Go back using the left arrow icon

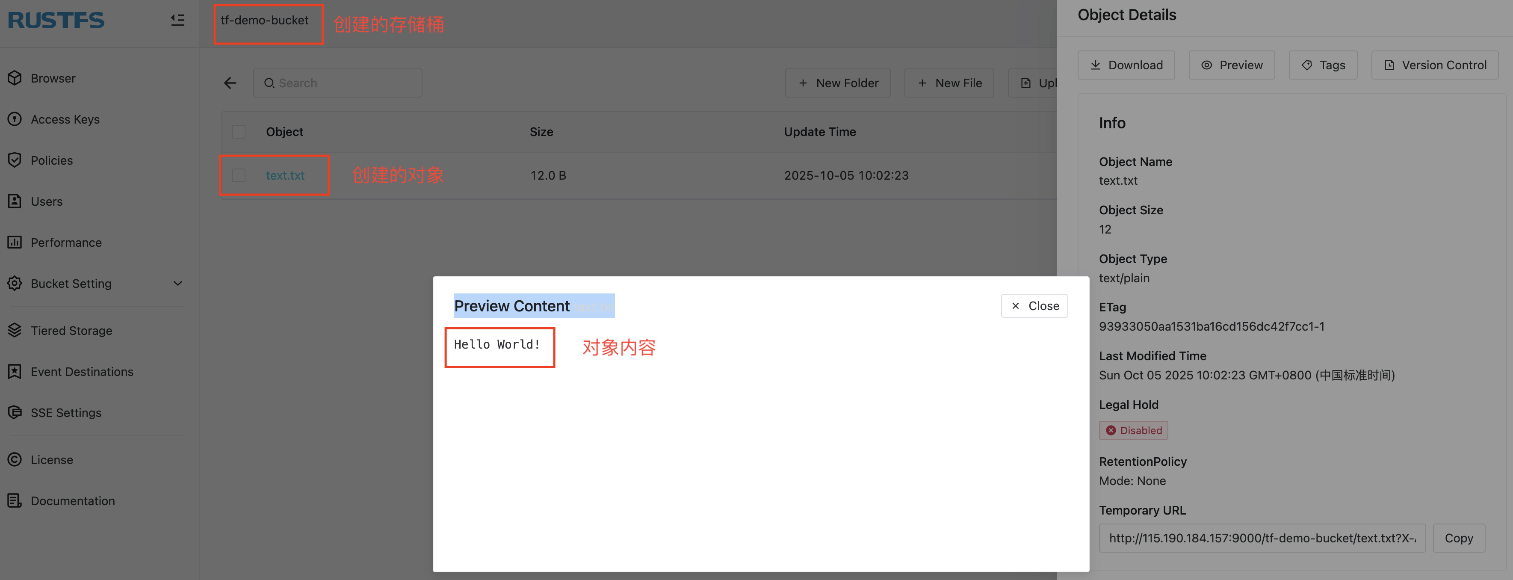point(230,83)
